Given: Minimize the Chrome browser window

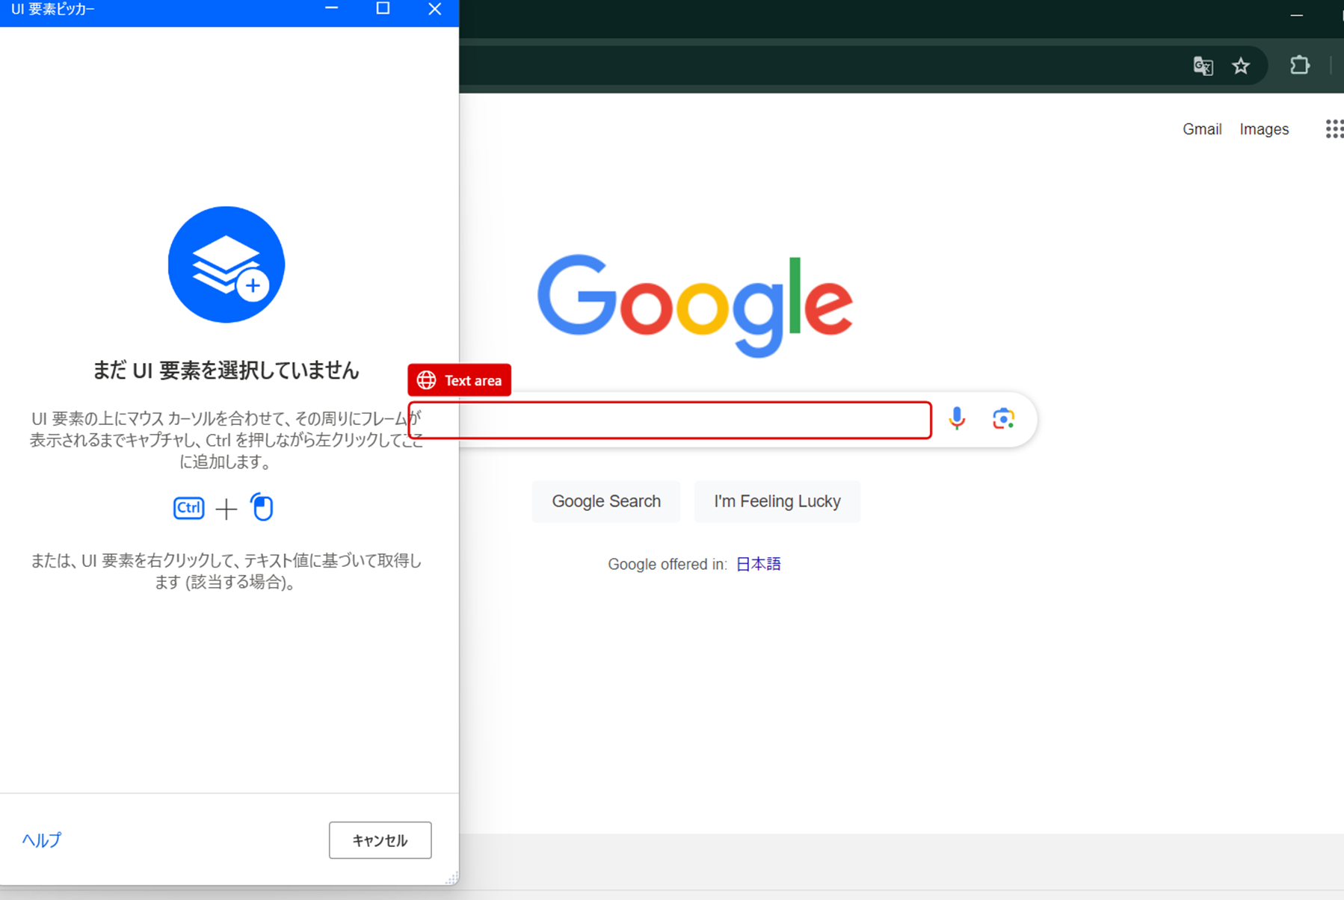Looking at the screenshot, I should tap(1297, 15).
